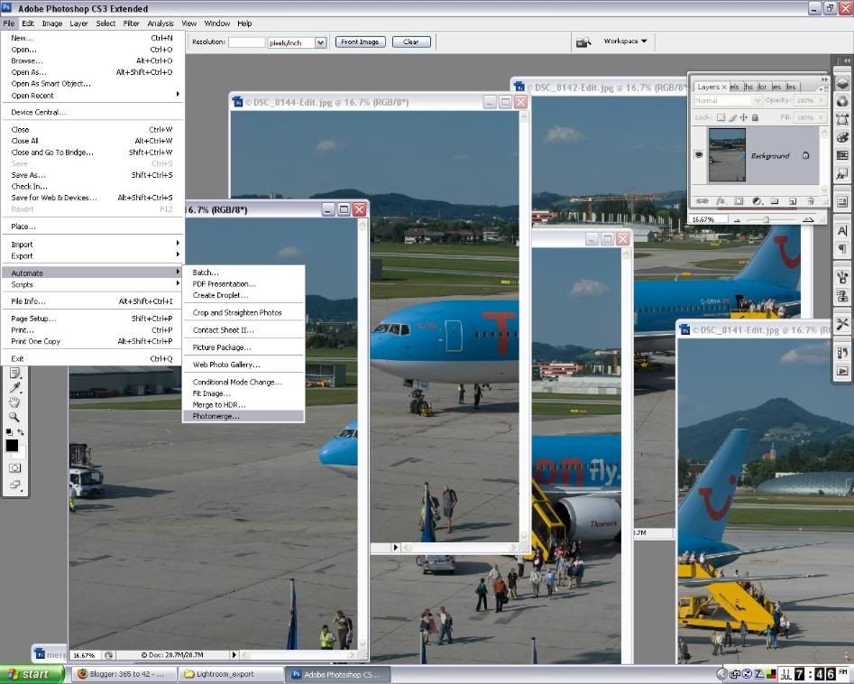The width and height of the screenshot is (854, 684).
Task: Click the black foreground color swatch
Action: click(x=12, y=445)
